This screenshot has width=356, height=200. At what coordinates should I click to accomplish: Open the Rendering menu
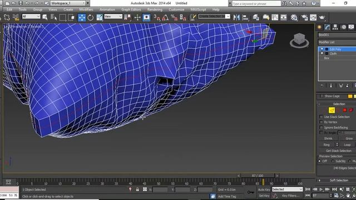(x=155, y=9)
